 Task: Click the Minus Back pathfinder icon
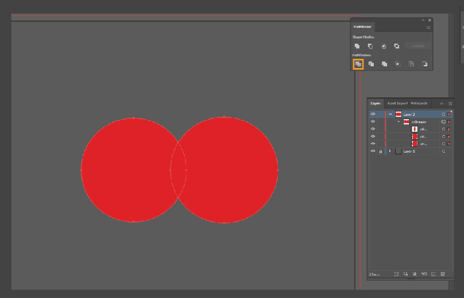click(x=425, y=64)
